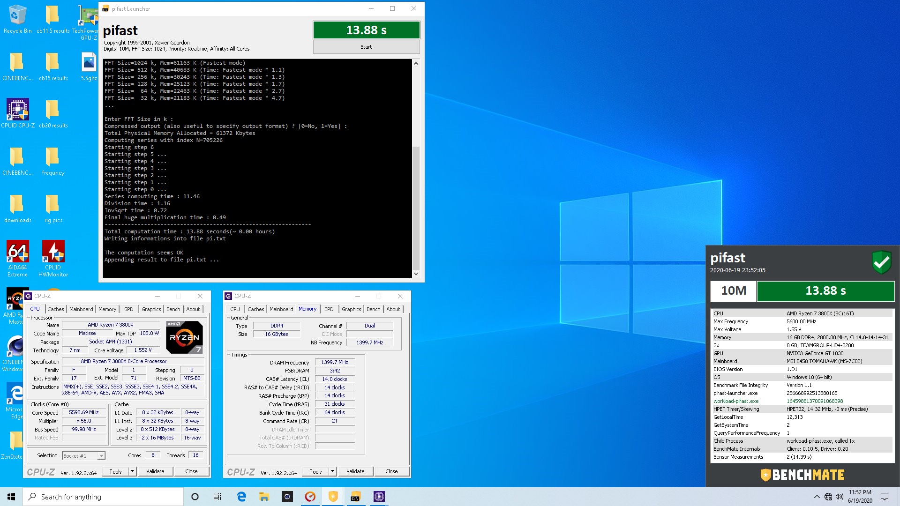Click the taskbar clock showing 11:52 PM

[860, 497]
